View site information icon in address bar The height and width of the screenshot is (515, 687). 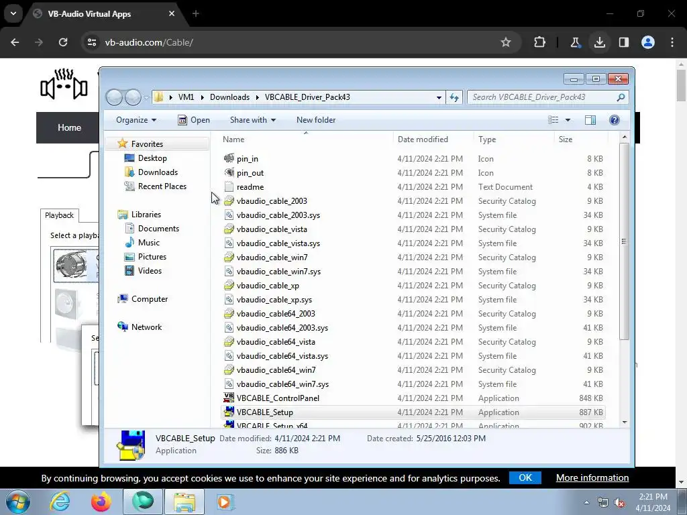pos(92,42)
